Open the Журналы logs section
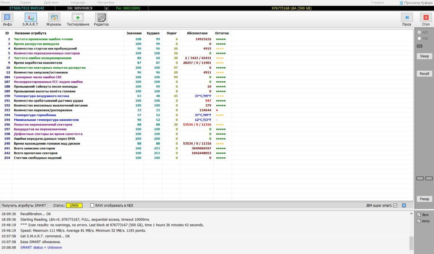Viewport: 434px width, 254px height. [x=54, y=18]
